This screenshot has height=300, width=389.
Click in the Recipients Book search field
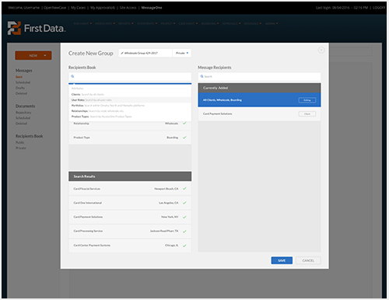(130, 76)
